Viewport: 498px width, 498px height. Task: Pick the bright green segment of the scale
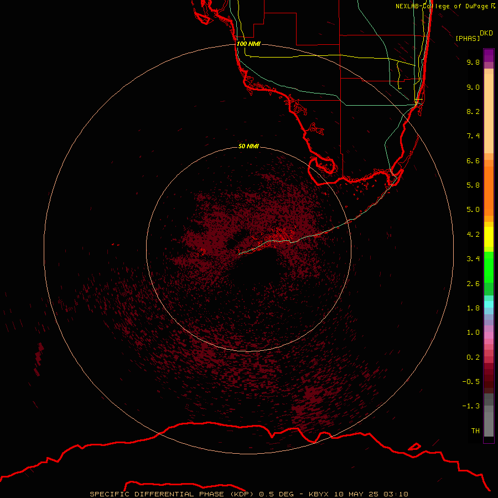[x=489, y=267]
